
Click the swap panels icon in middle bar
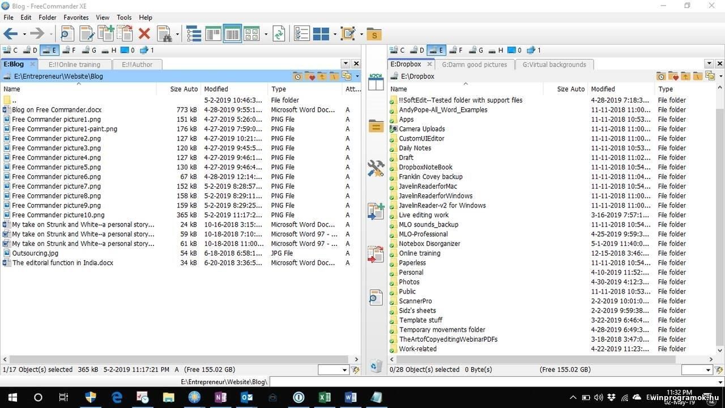[x=376, y=82]
